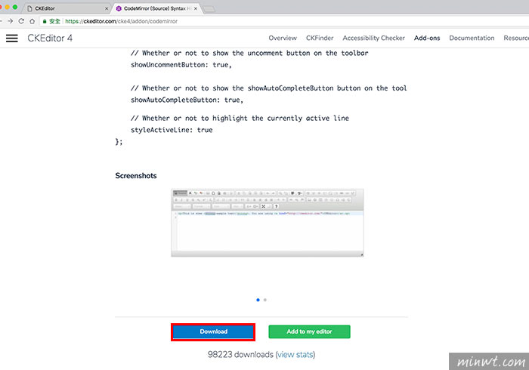The width and height of the screenshot is (529, 370).
Task: Click the CodeMirror tab purple favicon
Action: (x=119, y=8)
